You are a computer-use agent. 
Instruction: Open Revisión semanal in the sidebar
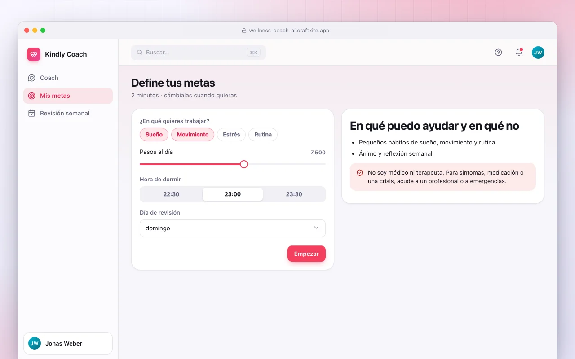pos(68,113)
